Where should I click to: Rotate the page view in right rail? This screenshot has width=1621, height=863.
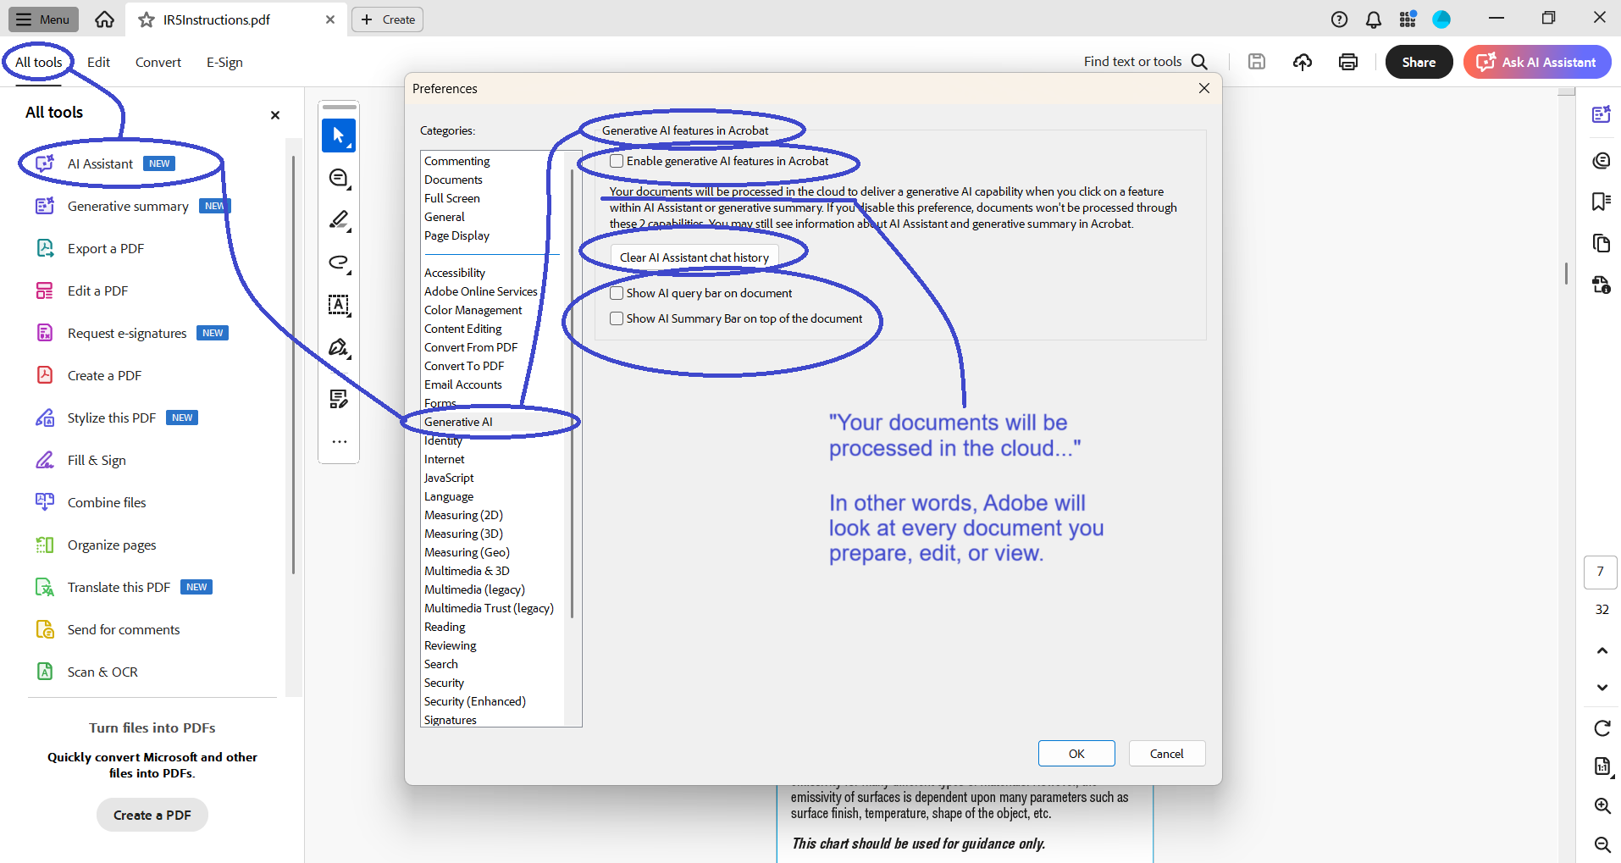tap(1602, 728)
